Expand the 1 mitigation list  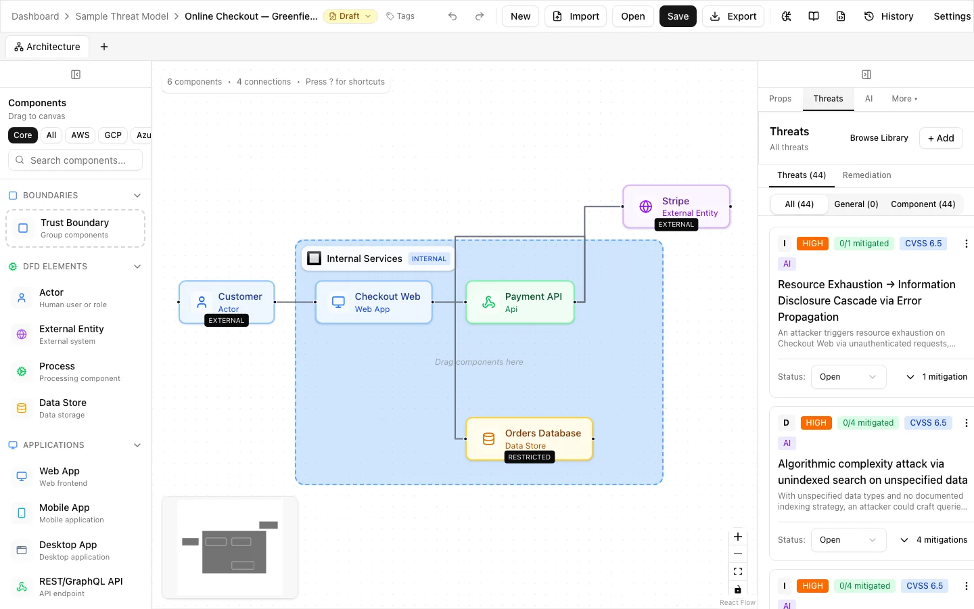click(937, 377)
